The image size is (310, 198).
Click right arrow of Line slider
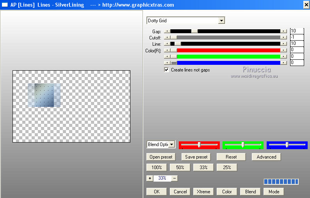[x=283, y=44]
